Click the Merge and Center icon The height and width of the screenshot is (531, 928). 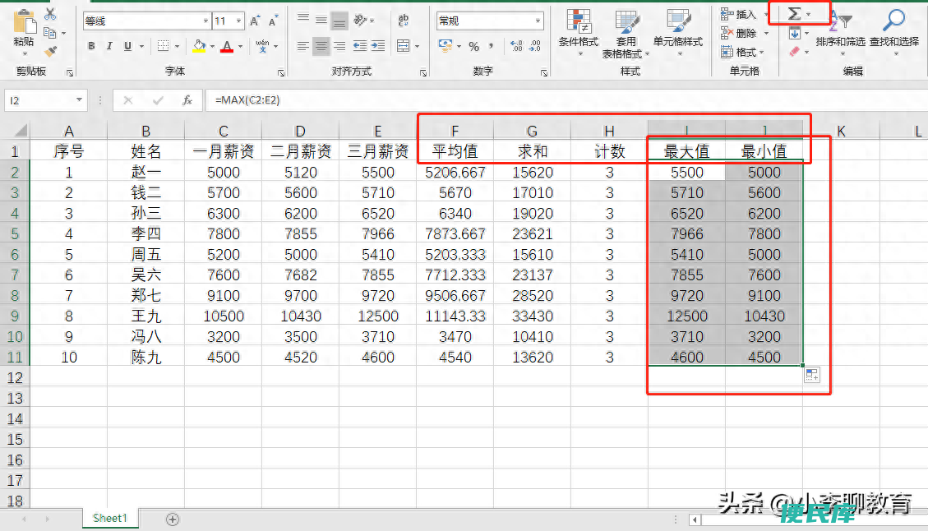(403, 45)
